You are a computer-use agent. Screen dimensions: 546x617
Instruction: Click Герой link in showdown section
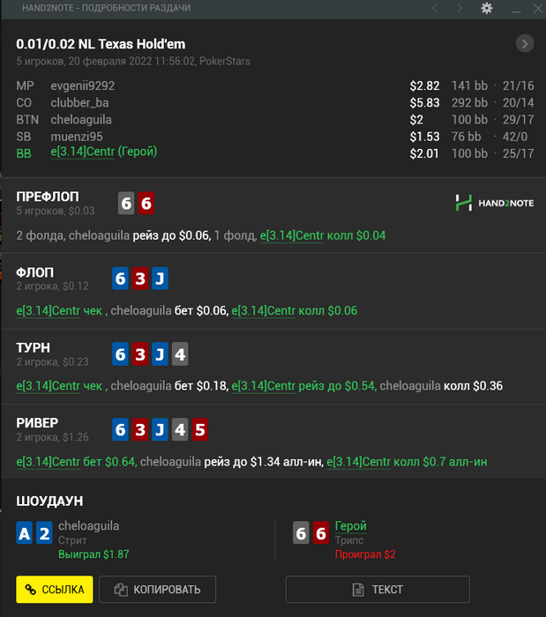pyautogui.click(x=351, y=526)
